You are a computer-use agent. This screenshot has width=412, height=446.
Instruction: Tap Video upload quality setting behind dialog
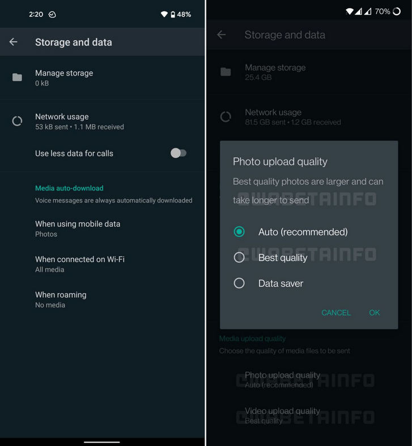[x=309, y=415]
